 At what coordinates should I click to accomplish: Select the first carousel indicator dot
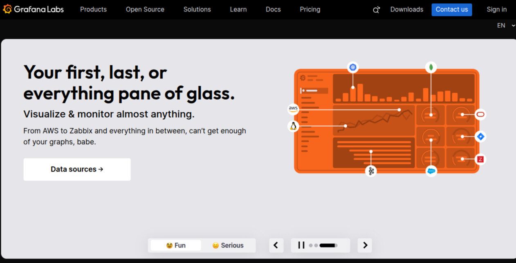tap(311, 245)
